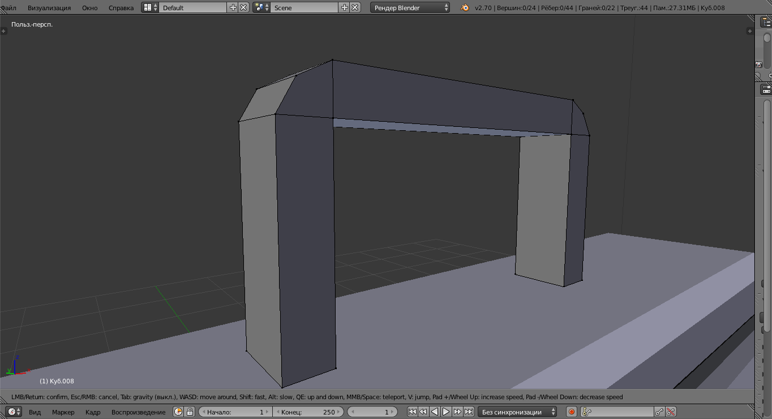Open the Рендер Blender engine dropdown
Image resolution: width=772 pixels, height=419 pixels.
[410, 7]
